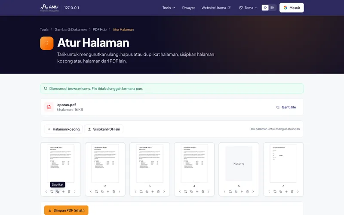Switch language to ID
This screenshot has width=344, height=215.
tap(265, 8)
